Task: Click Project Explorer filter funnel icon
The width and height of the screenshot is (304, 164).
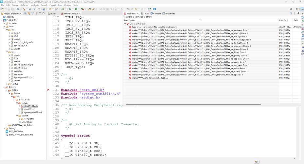Action: click(32, 13)
